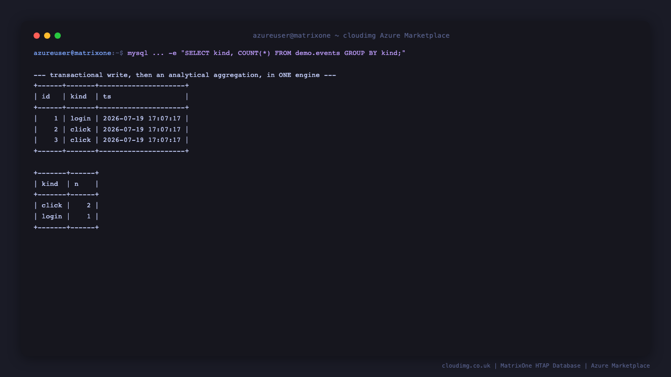Click the green maximize window dot
Image resolution: width=671 pixels, height=377 pixels.
click(58, 36)
